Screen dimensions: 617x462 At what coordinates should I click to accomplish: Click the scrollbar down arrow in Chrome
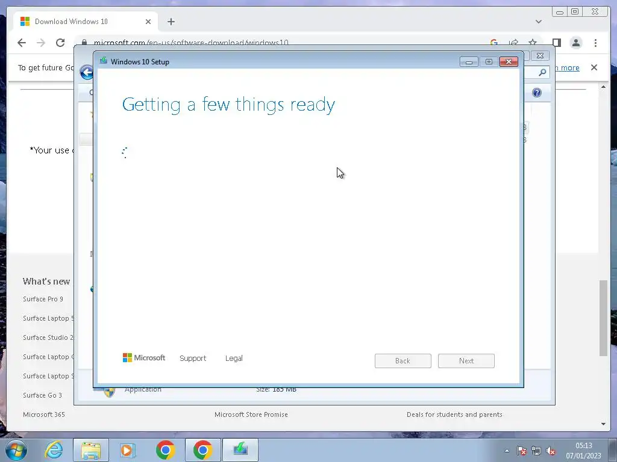tap(603, 424)
